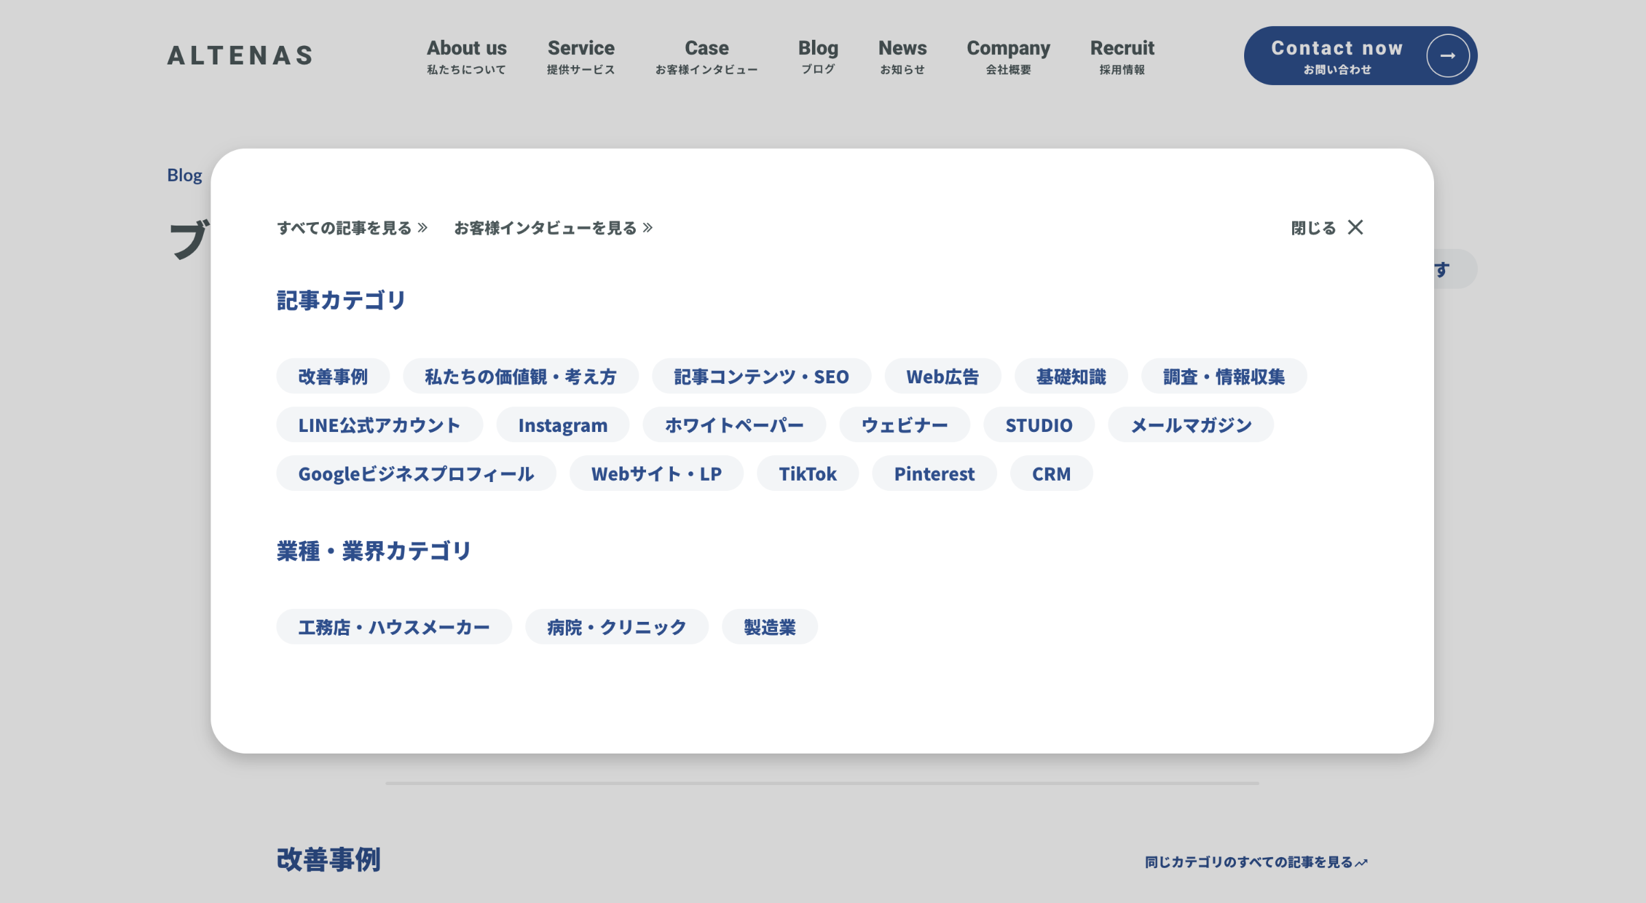Select 病院・クリニック industry tag
This screenshot has height=903, width=1646.
[x=617, y=627]
